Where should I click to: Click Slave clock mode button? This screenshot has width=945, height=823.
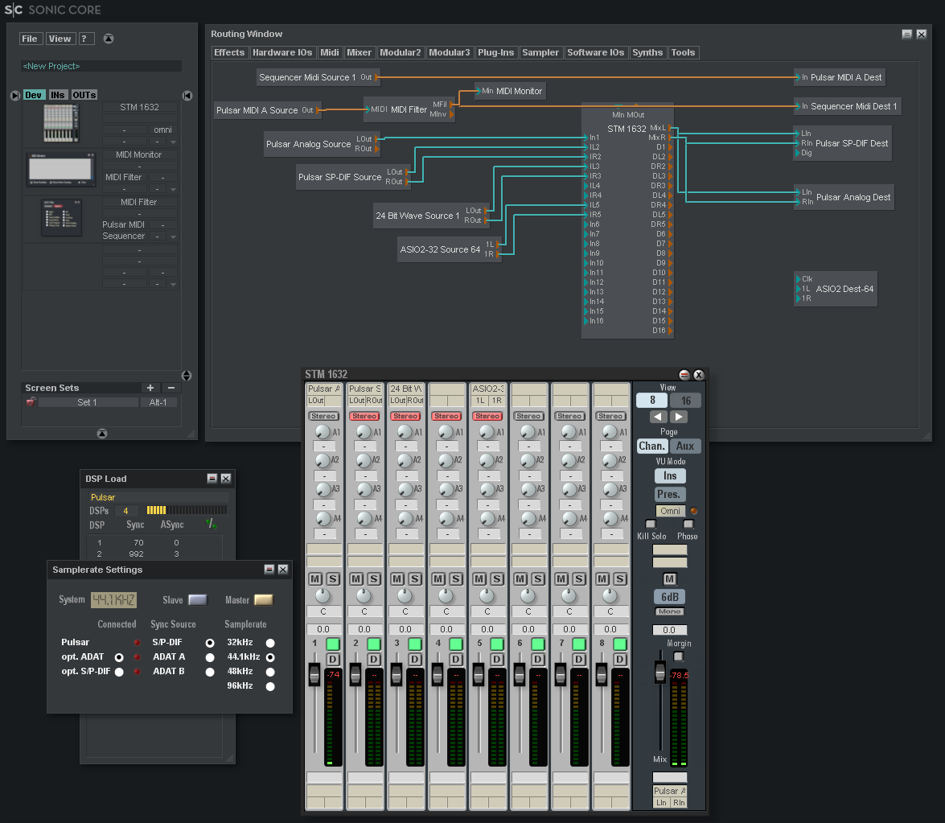tap(198, 600)
